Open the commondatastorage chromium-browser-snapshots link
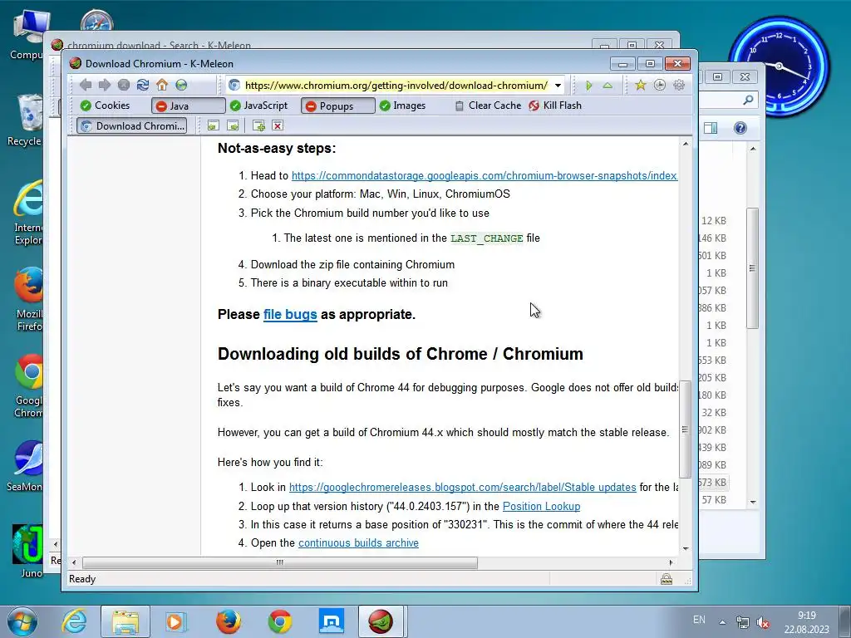The height and width of the screenshot is (638, 851). click(485, 176)
